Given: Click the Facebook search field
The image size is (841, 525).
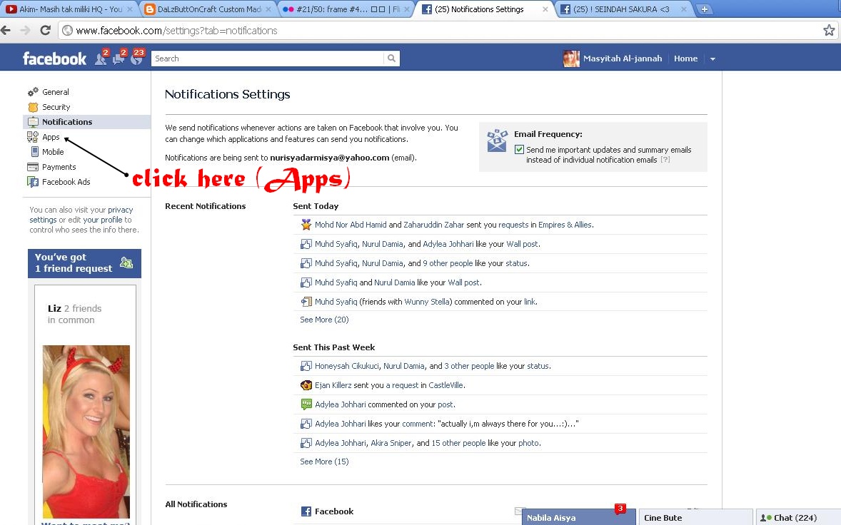Looking at the screenshot, I should point(268,58).
